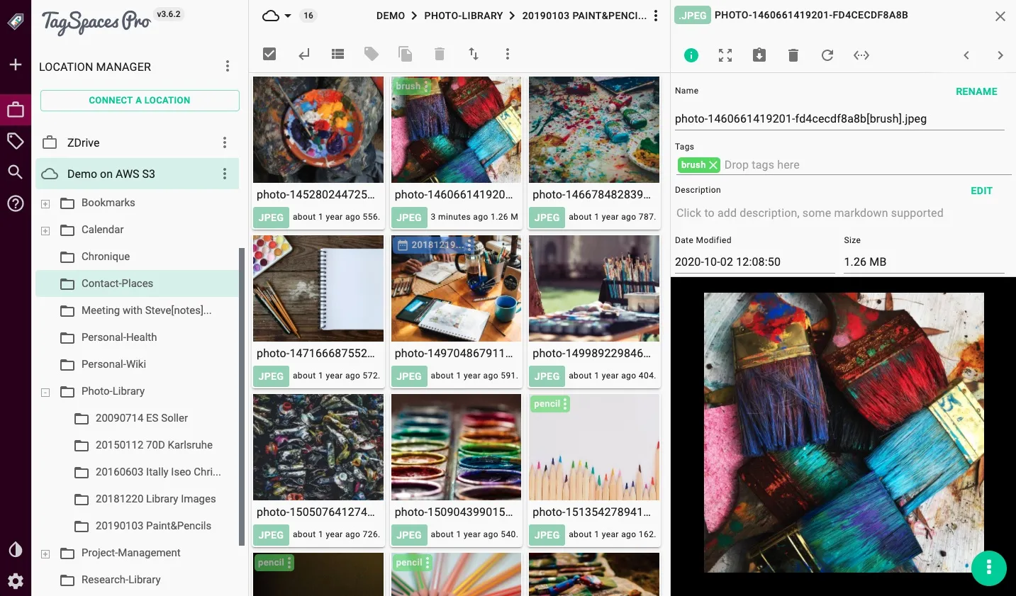Expand the Project-Management folder
Image resolution: width=1016 pixels, height=596 pixels.
click(x=45, y=554)
